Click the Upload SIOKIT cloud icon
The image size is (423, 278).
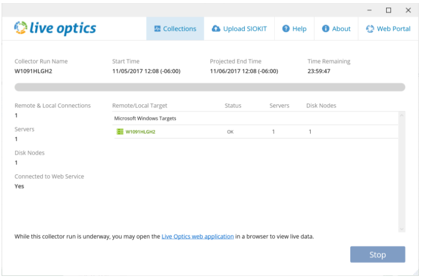[x=216, y=28]
